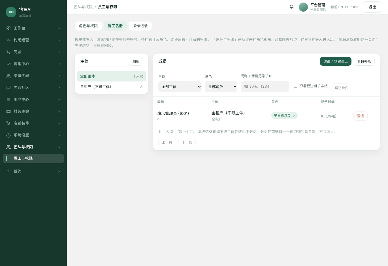Click the 营销中心 trend icon
Screen dimensions: 388x266
[x=8, y=64]
